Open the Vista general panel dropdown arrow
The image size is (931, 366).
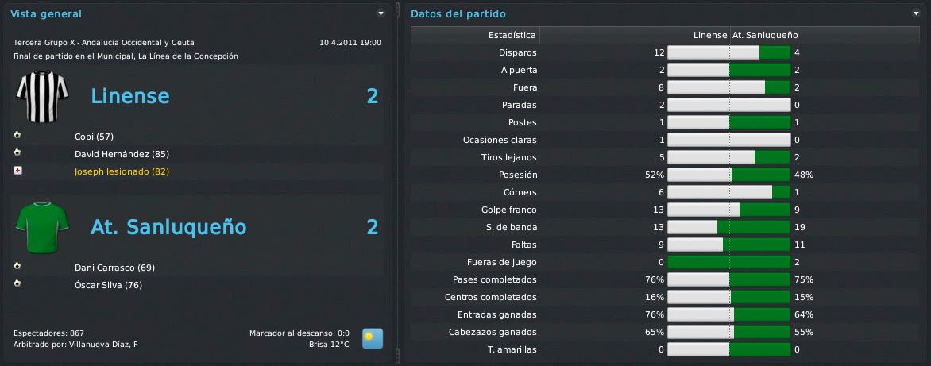(x=381, y=13)
